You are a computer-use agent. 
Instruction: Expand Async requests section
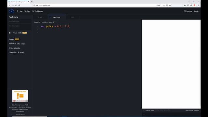tap(14, 48)
